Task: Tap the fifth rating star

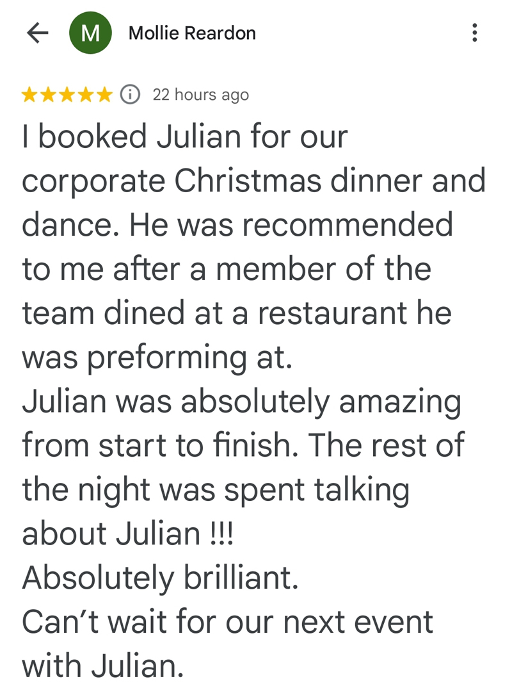Action: tap(104, 95)
